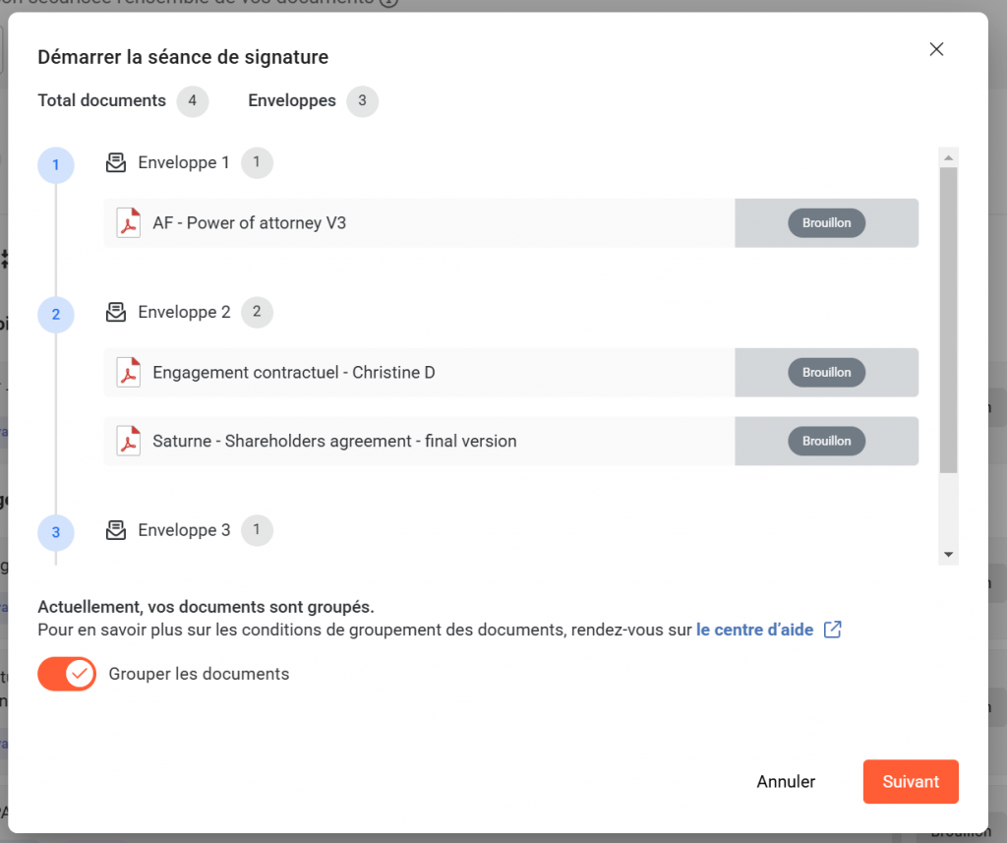The width and height of the screenshot is (1007, 843).
Task: Click the Enveloppe 3 envelope icon
Action: coord(116,531)
